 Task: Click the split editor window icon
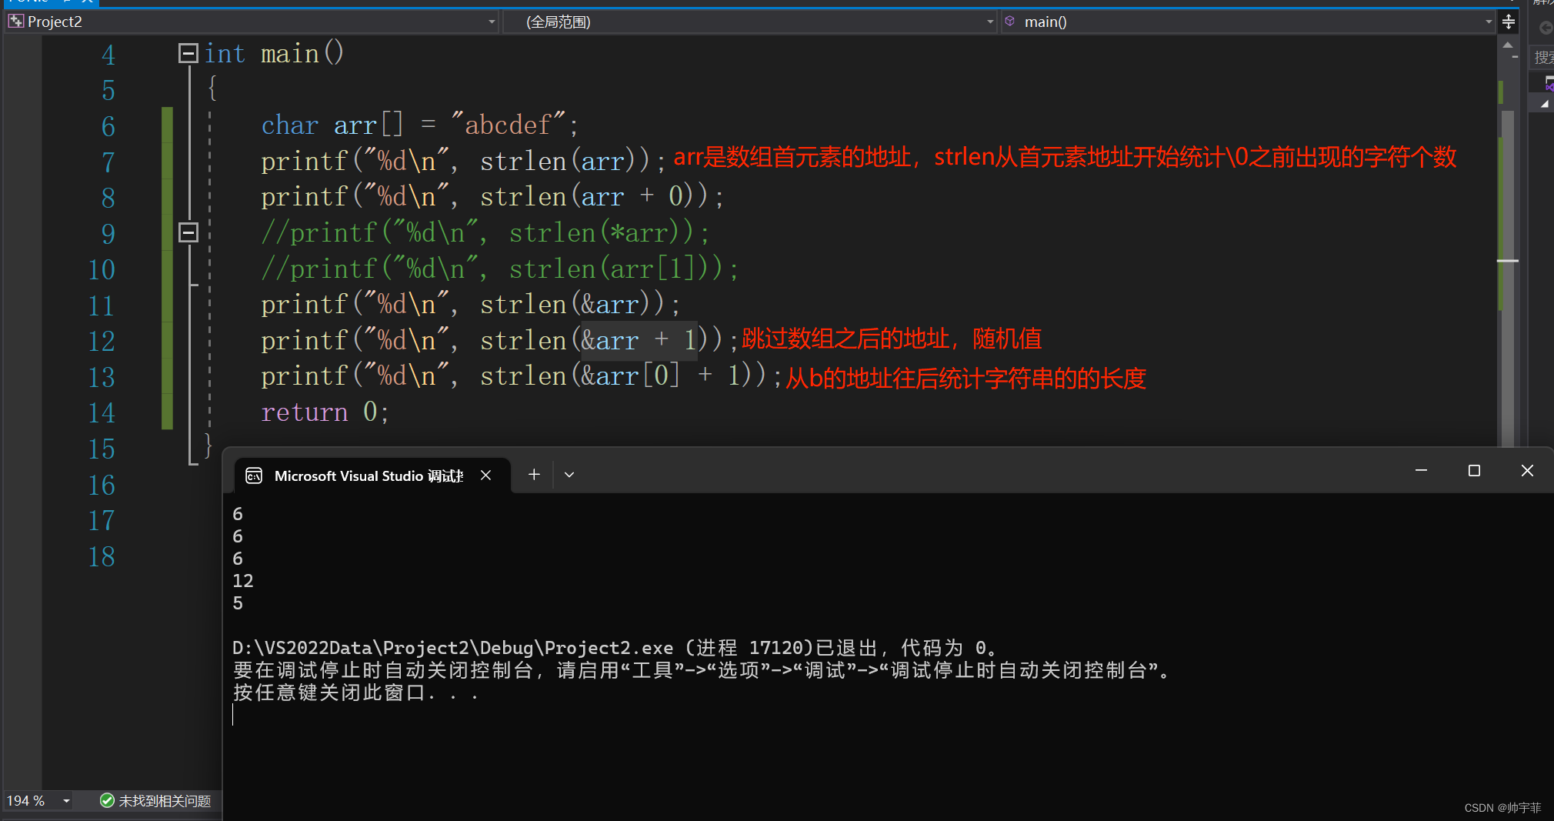pos(1509,22)
